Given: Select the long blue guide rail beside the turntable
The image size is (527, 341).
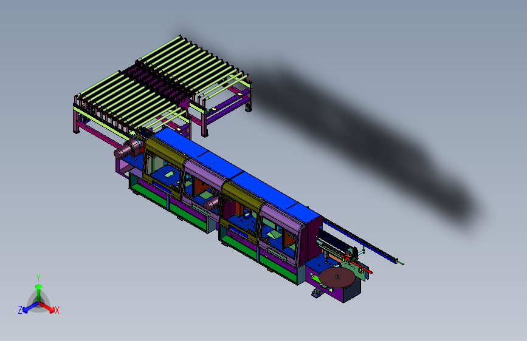Looking at the screenshot, I should pos(360,240).
